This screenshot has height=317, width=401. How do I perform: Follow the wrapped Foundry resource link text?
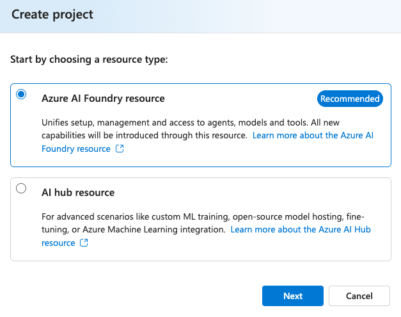point(76,149)
